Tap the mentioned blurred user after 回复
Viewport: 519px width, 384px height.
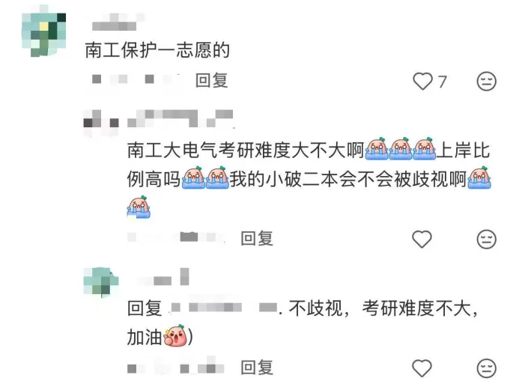pyautogui.click(x=223, y=308)
